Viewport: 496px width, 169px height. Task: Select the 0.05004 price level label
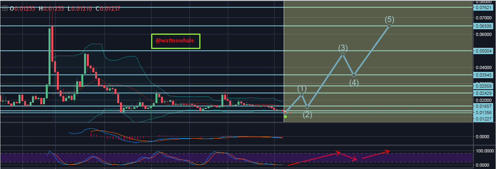pos(484,51)
